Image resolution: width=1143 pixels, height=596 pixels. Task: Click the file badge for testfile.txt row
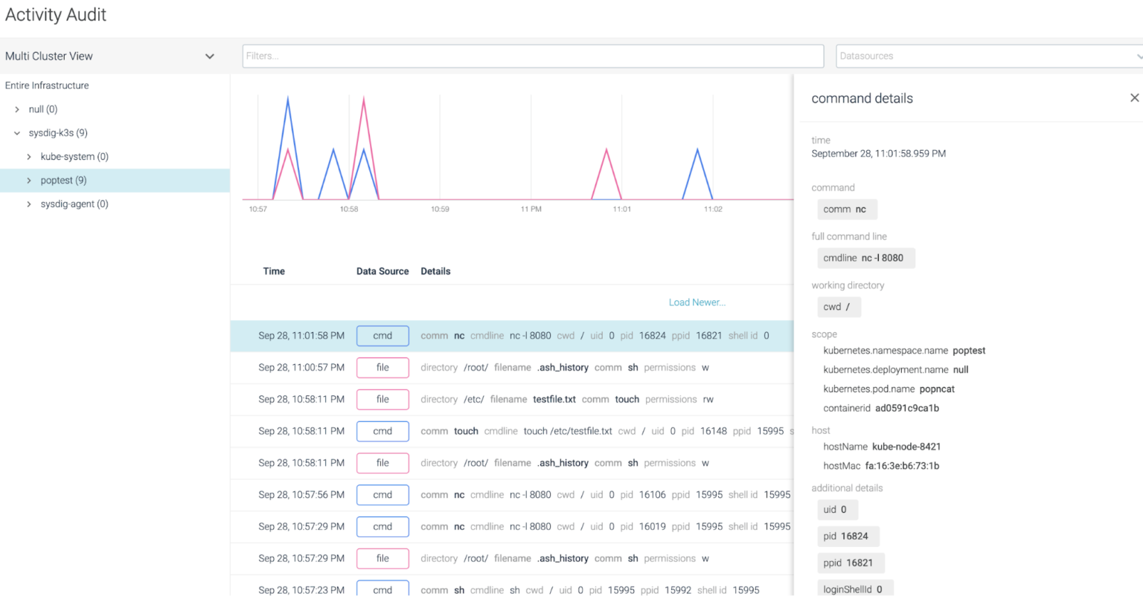(x=382, y=400)
